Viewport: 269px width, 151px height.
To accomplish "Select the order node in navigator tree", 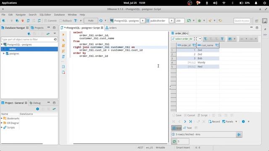I will coord(29,49).
